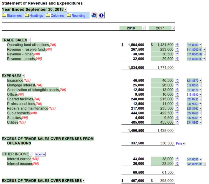The height and width of the screenshot is (184, 209).
Task: Click mouse icon beside Revenue - assets row
Action: tap(177, 59)
